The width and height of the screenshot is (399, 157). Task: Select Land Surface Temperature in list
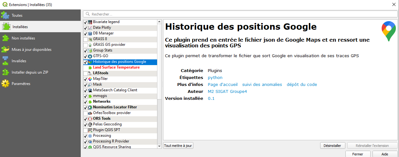120,67
